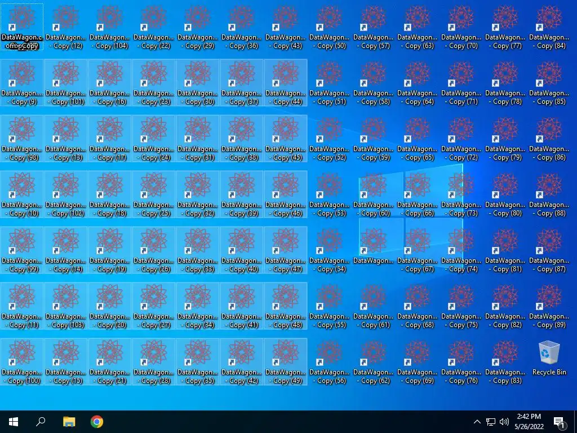The image size is (577, 433).
Task: Select the DataWagon Copy (77) icon
Action: point(505,27)
